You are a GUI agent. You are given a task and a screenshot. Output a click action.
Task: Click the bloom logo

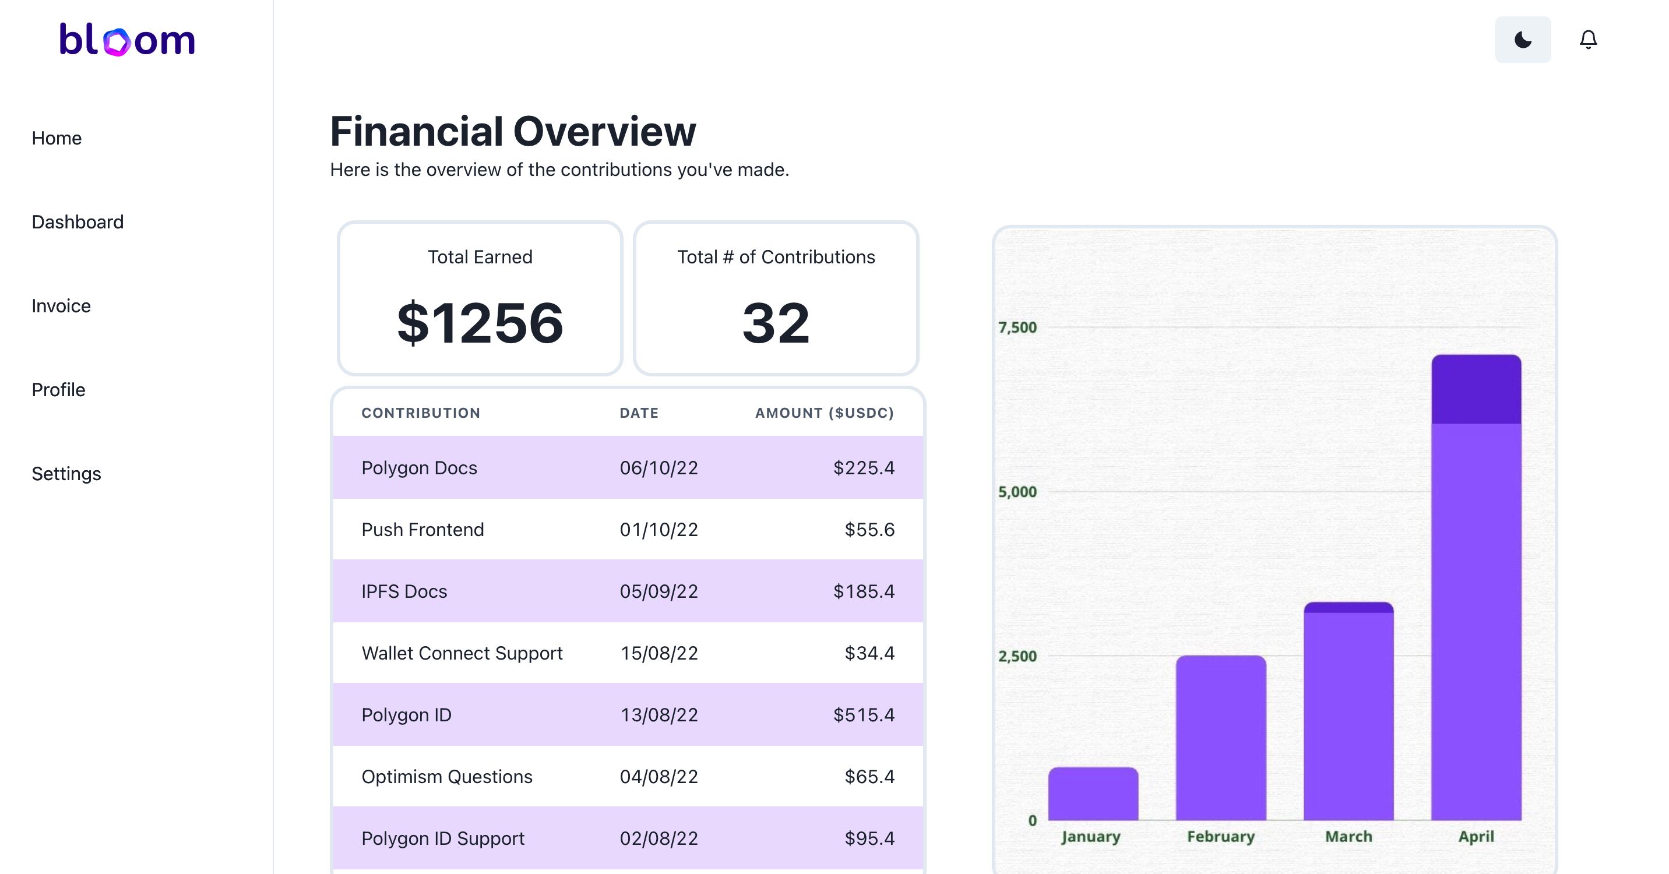pyautogui.click(x=127, y=40)
